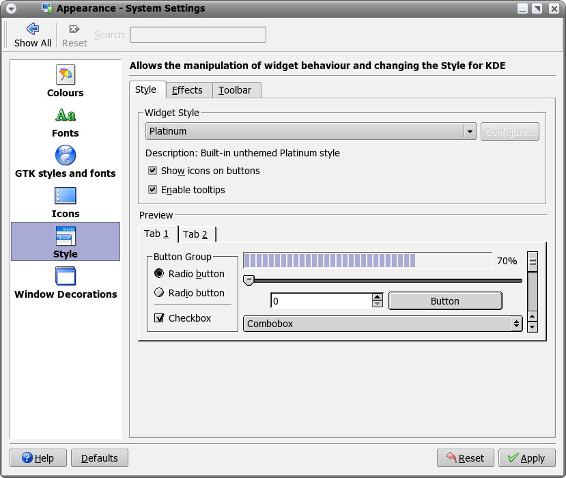Click the toolbar Reset icon

coord(74,29)
